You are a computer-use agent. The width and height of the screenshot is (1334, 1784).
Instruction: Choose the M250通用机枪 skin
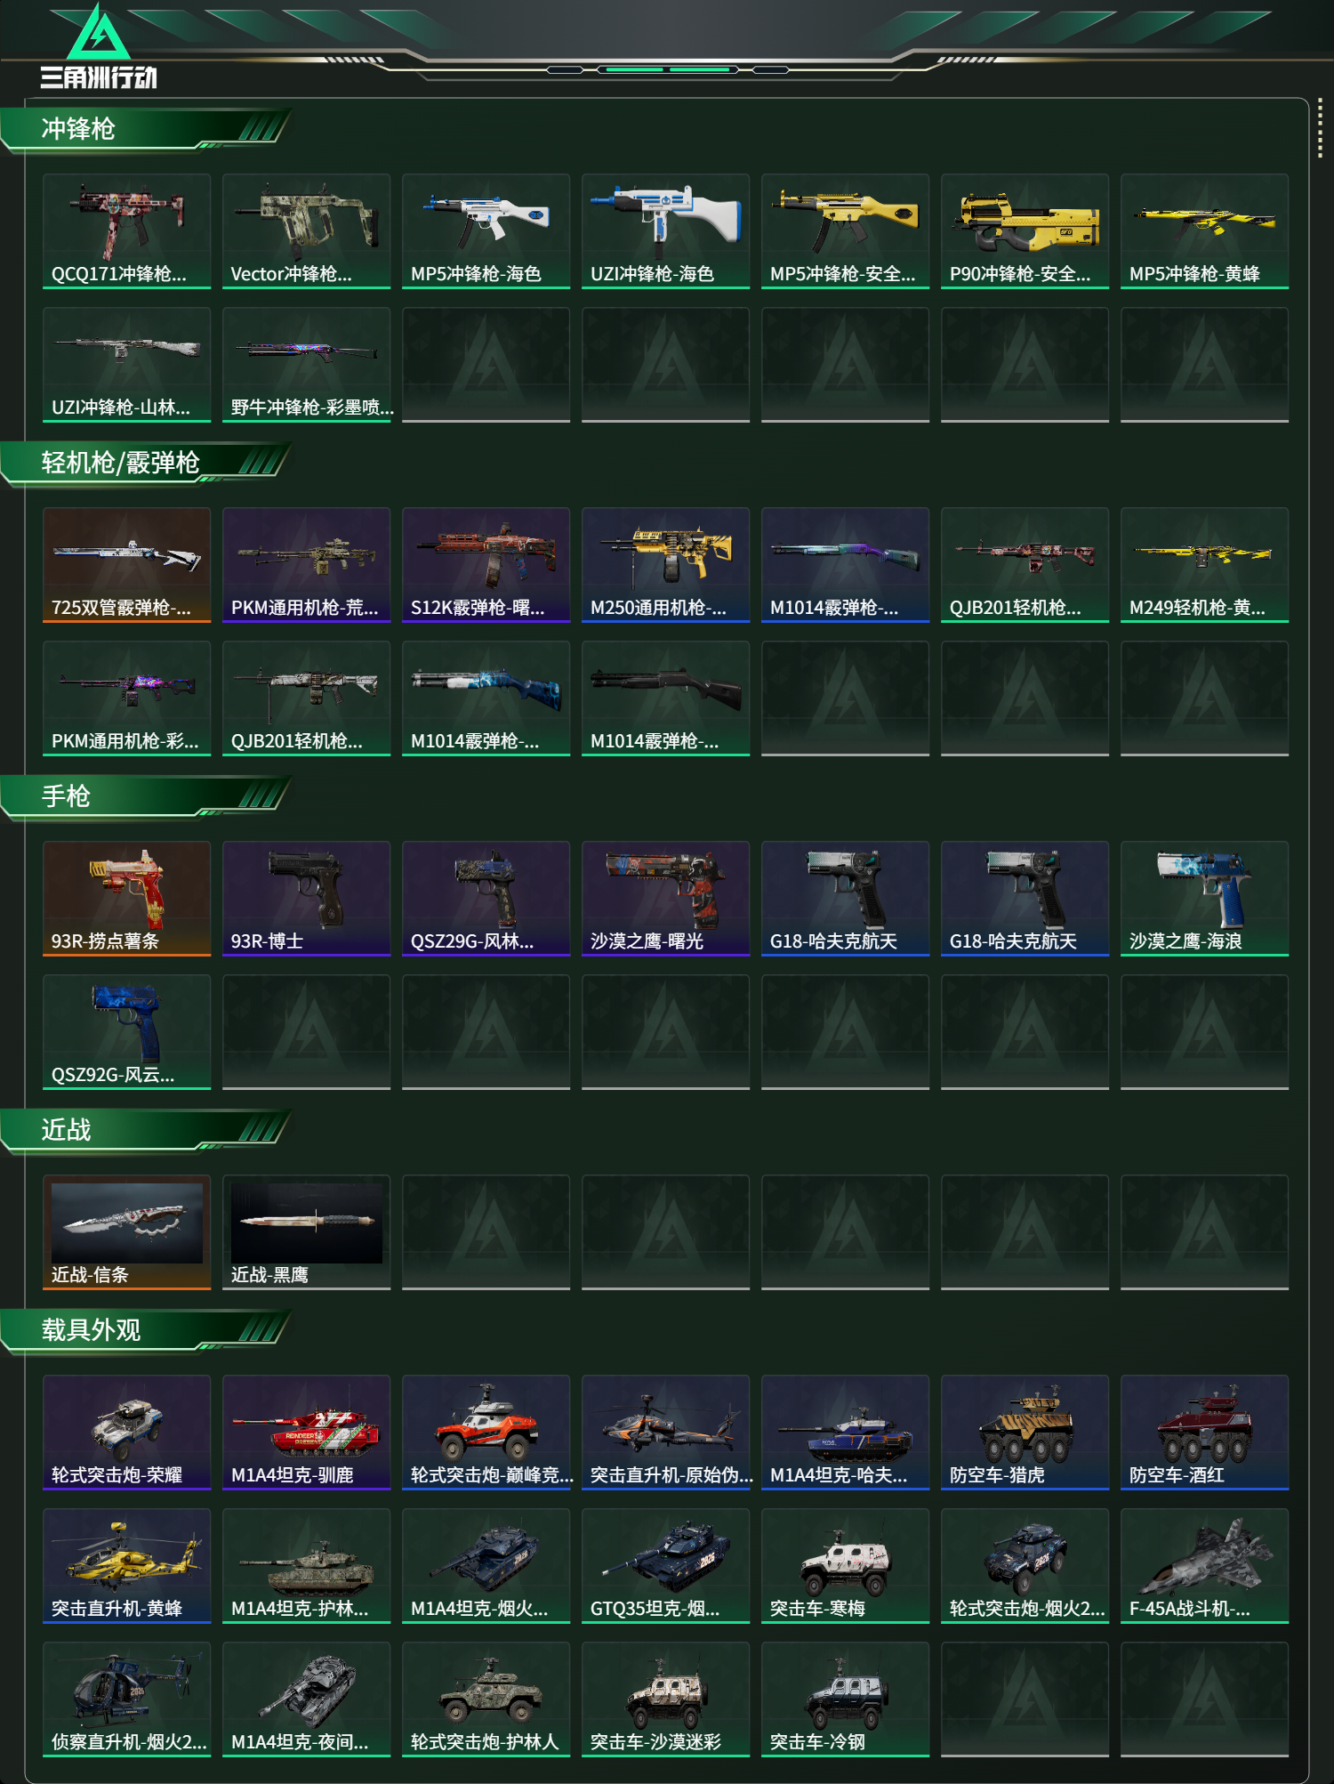click(665, 565)
